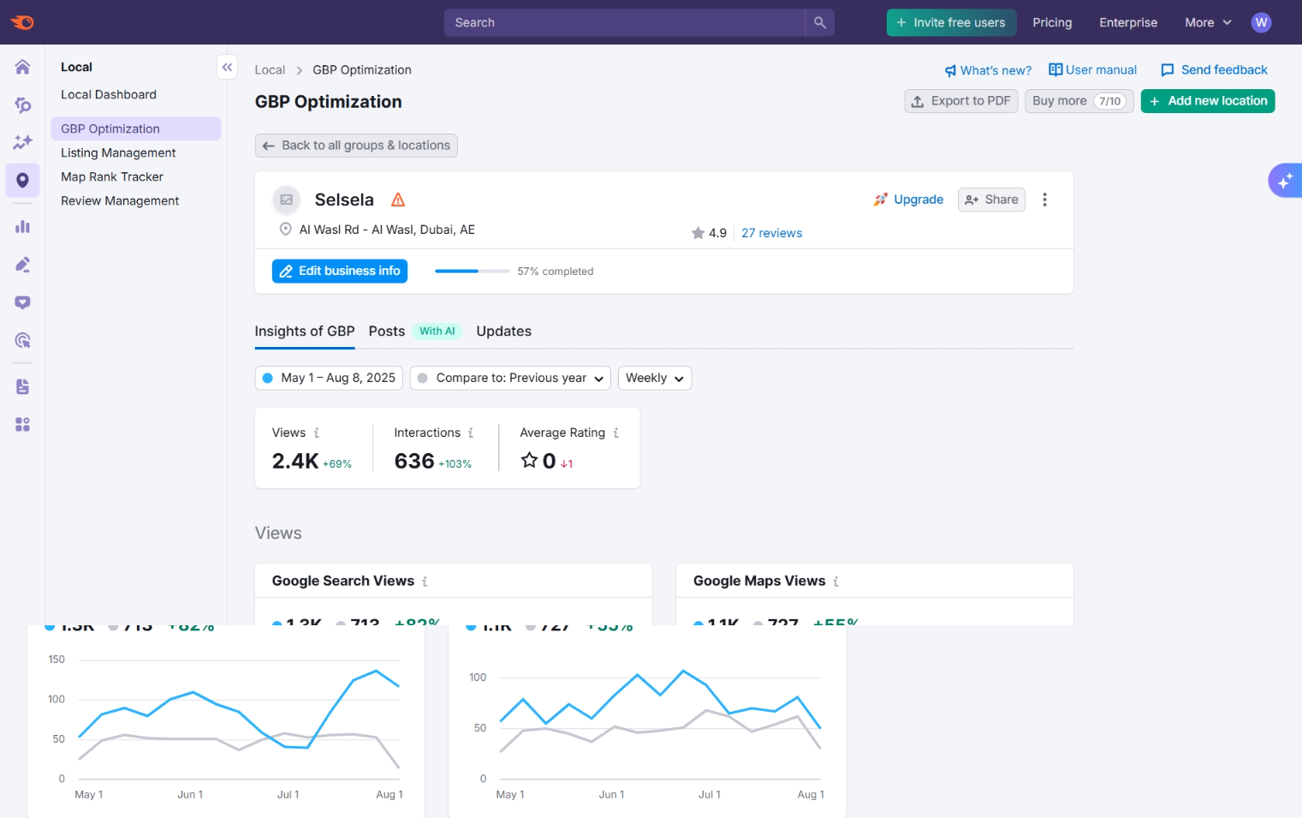Screen dimensions: 1302x818
Task: Open the SEO sidebar icon
Action: click(22, 104)
